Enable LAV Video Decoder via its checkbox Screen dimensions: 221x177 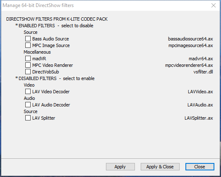click(28, 92)
